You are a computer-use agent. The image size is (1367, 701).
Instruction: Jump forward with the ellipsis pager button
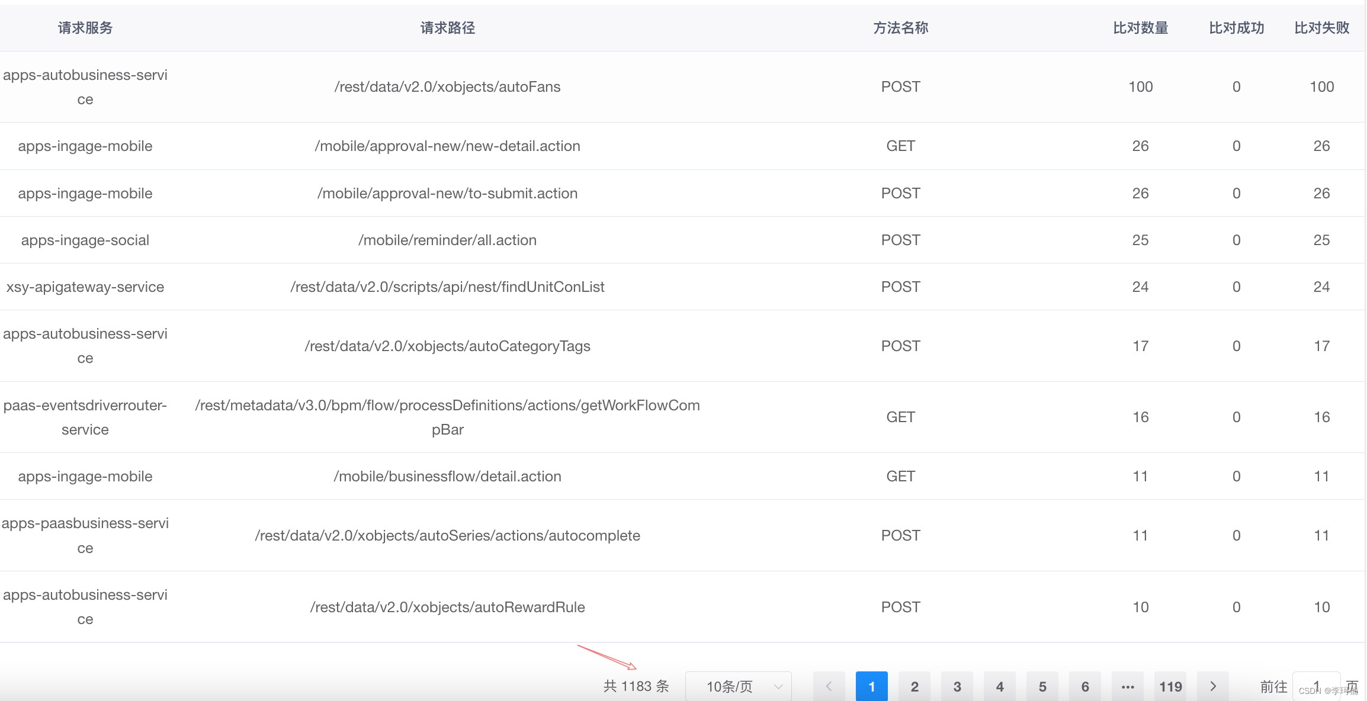(x=1127, y=686)
